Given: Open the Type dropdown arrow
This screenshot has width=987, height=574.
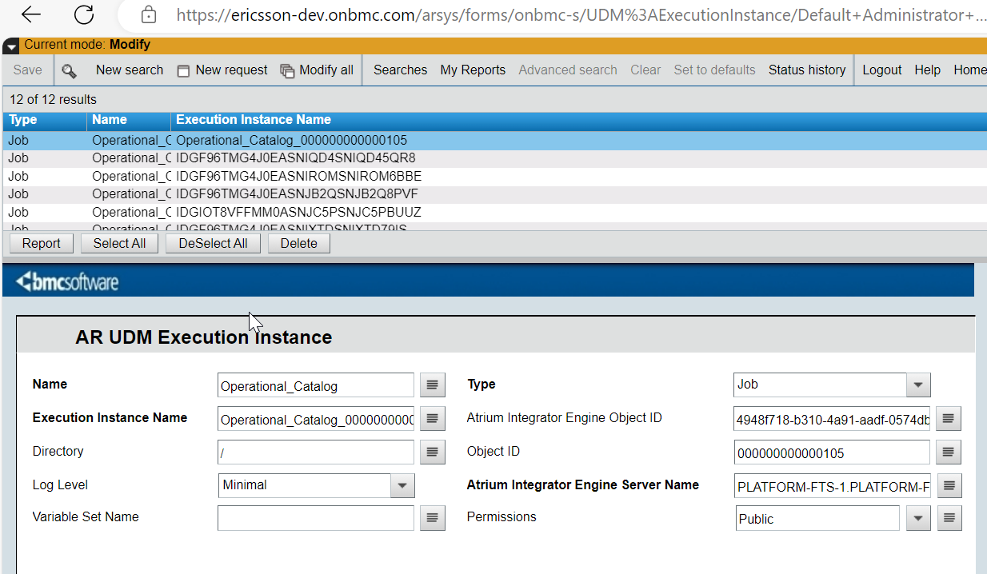Looking at the screenshot, I should tap(918, 385).
